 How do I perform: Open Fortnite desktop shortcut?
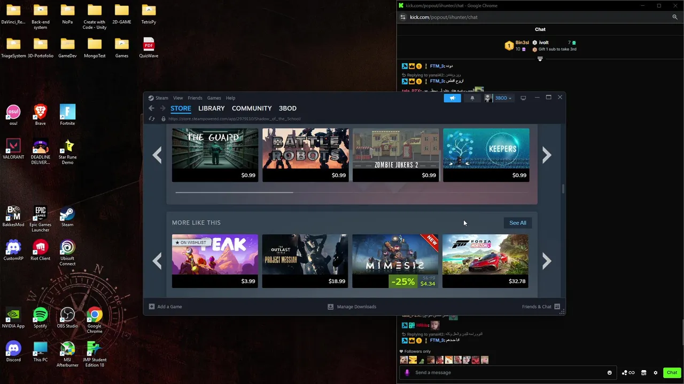click(67, 115)
